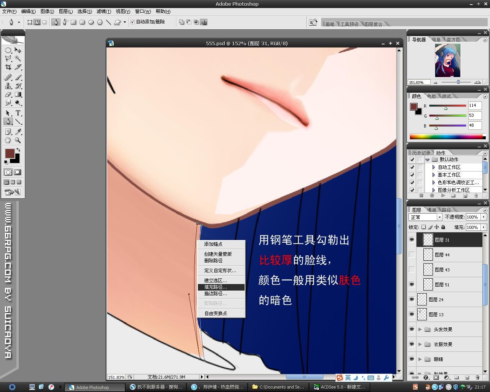The image size is (490, 392).
Task: Hide layer 图层 51
Action: [412, 284]
